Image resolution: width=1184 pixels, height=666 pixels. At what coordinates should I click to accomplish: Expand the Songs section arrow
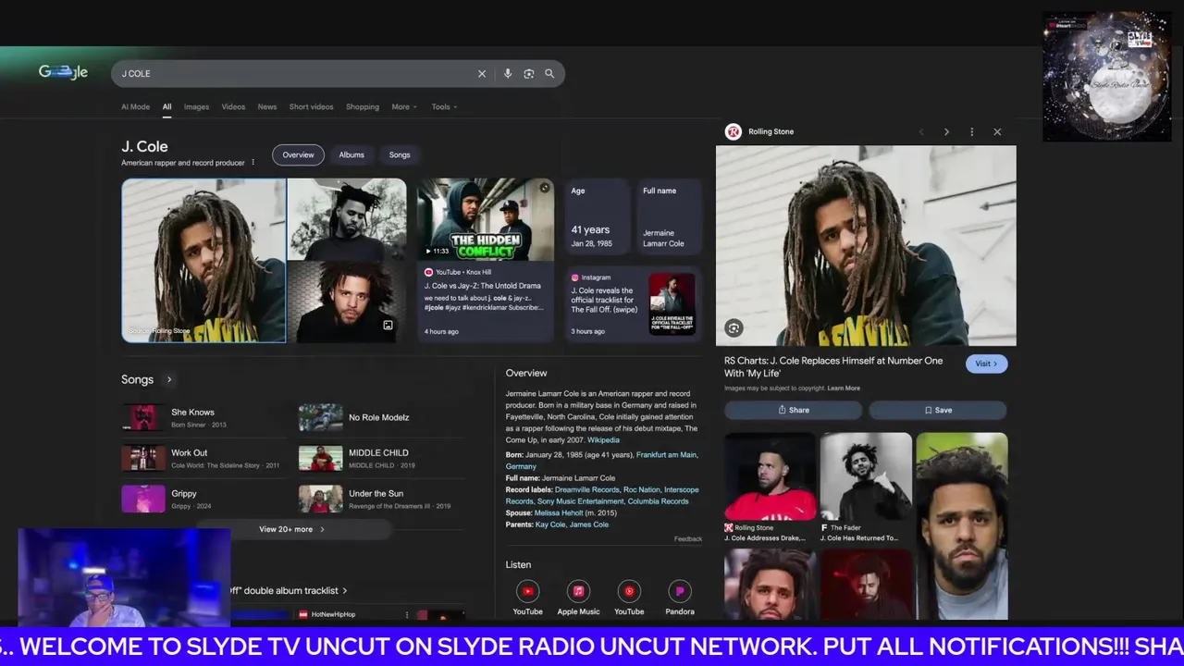click(x=169, y=379)
